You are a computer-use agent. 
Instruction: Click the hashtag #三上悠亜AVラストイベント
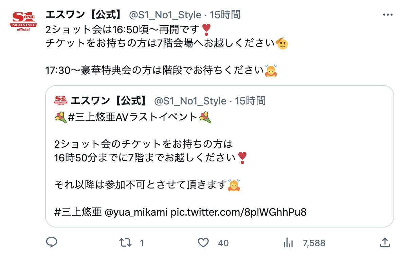click(133, 117)
